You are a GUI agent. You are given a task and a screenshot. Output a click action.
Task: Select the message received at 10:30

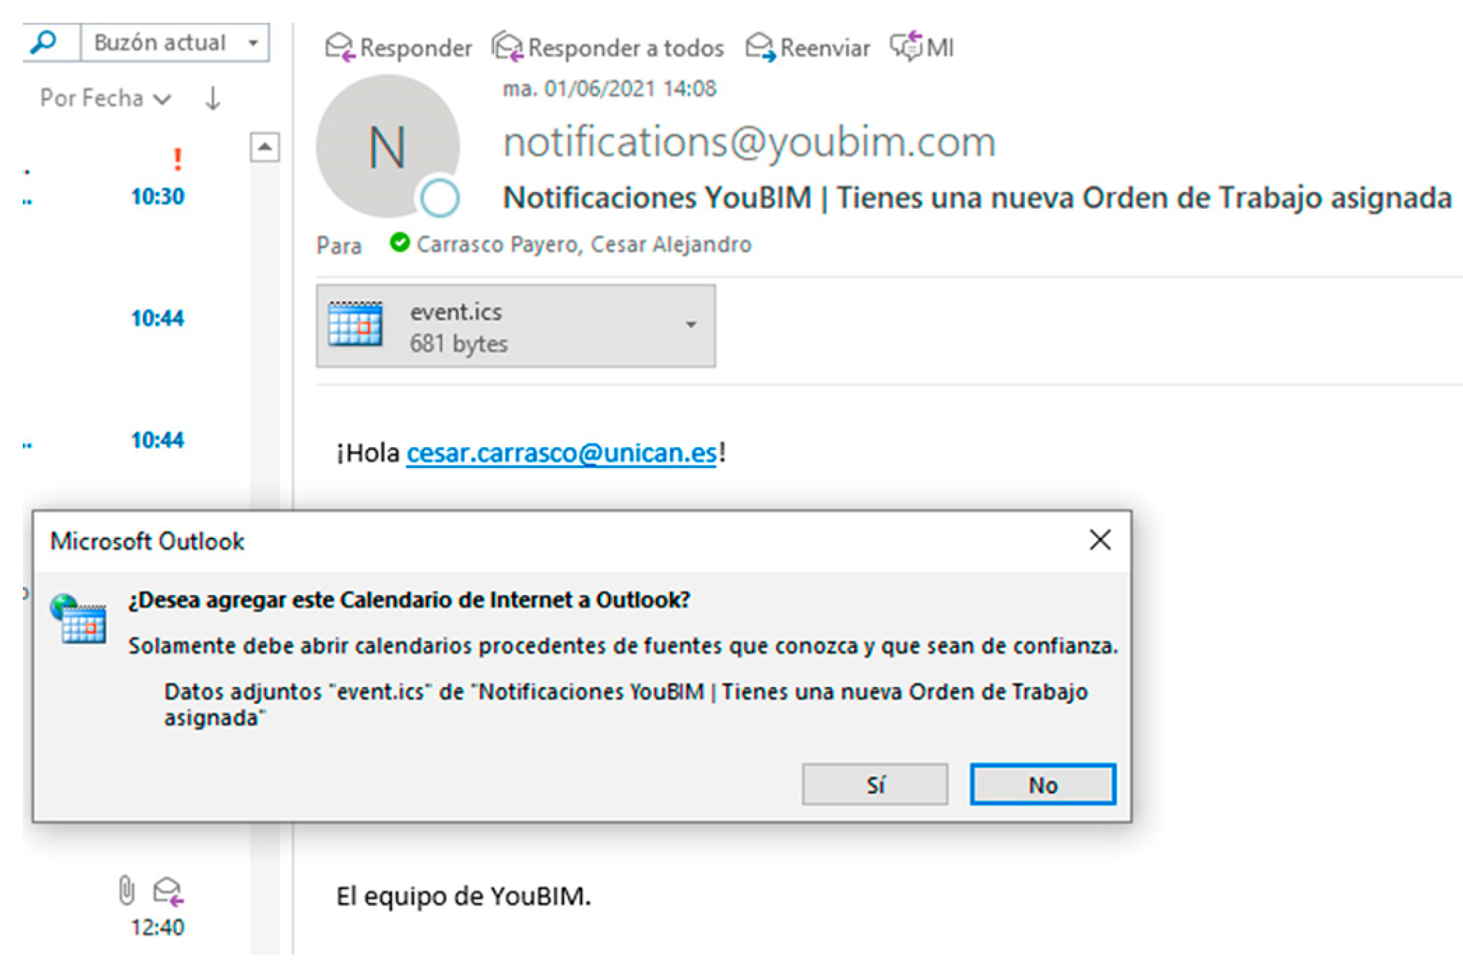157,197
